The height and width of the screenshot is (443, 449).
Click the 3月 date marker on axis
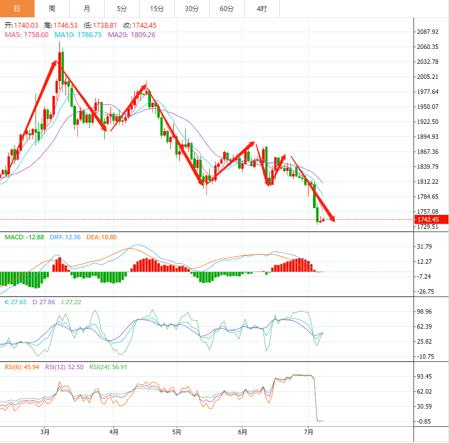(46, 431)
